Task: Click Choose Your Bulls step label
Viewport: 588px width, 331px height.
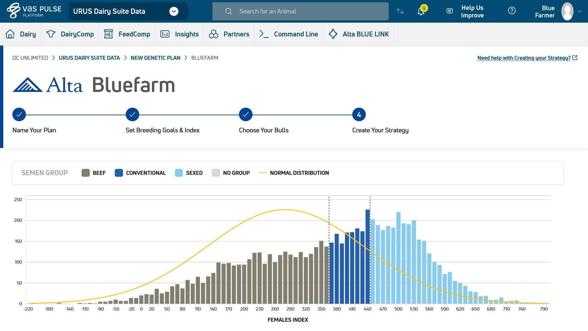Action: pyautogui.click(x=264, y=130)
